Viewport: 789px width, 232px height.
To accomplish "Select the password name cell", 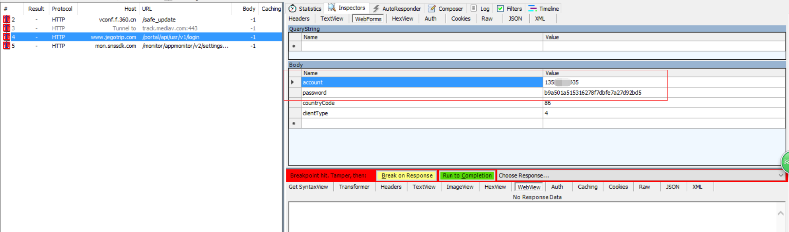I will click(422, 93).
